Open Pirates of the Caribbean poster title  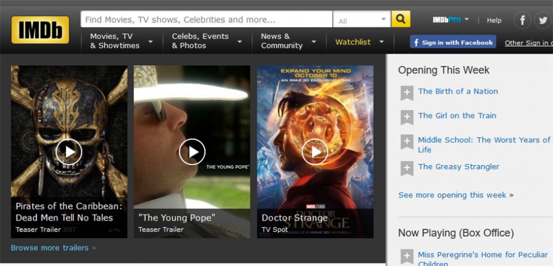click(x=69, y=212)
